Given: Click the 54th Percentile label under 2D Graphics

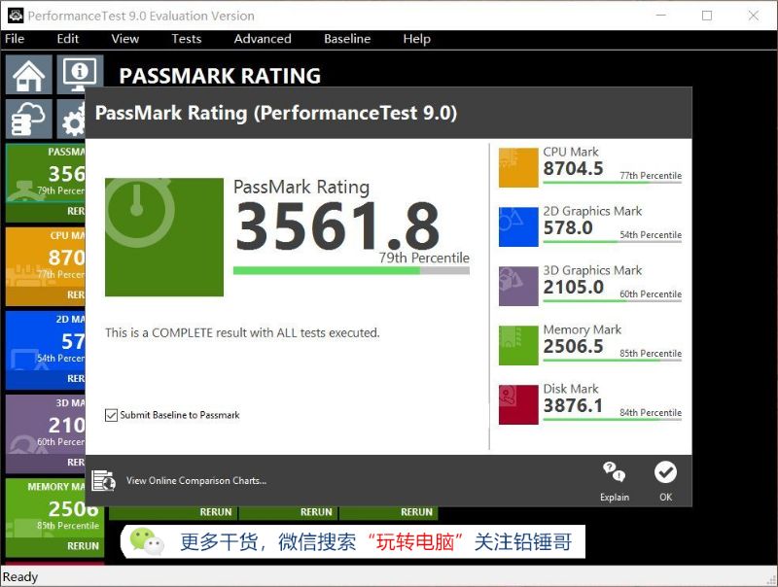Looking at the screenshot, I should coord(651,235).
